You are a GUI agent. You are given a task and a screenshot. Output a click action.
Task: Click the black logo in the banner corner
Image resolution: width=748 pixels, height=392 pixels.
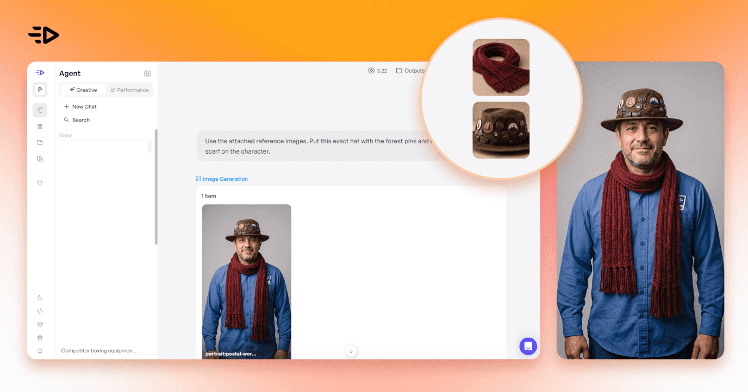click(43, 35)
